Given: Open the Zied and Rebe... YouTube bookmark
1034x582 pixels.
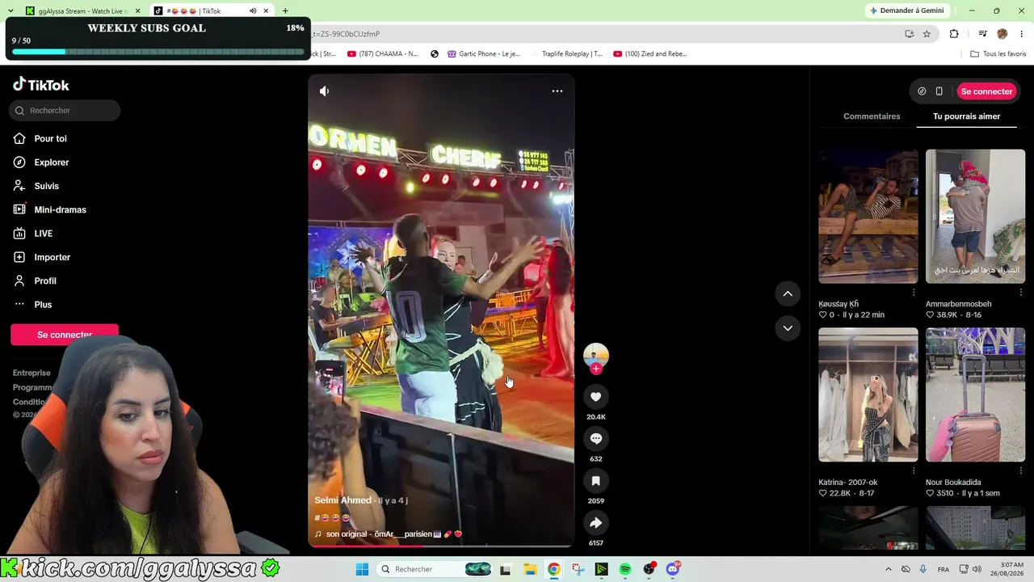Looking at the screenshot, I should (x=650, y=54).
